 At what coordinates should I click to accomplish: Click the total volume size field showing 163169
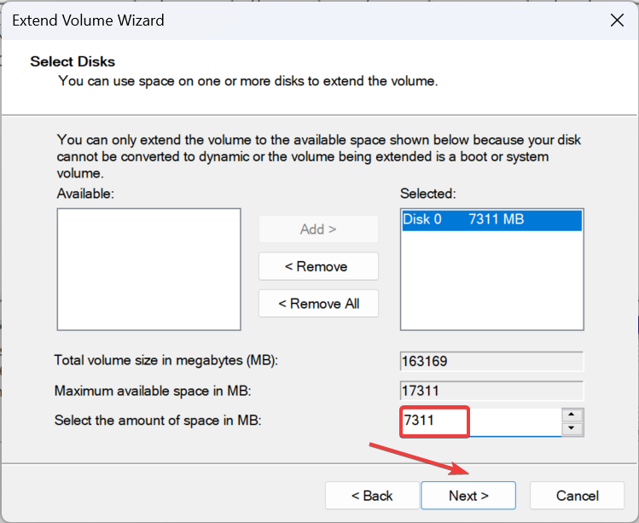click(x=491, y=361)
